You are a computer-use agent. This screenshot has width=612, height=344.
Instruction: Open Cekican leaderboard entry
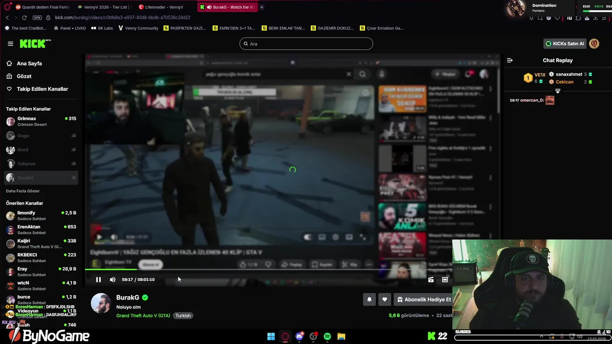[571, 82]
